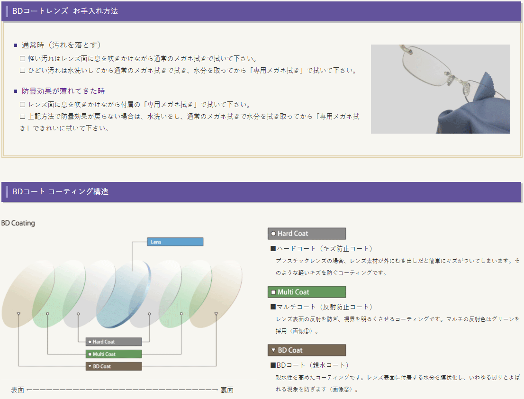Click the eyeglasses and cleaning cloth photo
Screen dimensions: 524x399
point(440,89)
